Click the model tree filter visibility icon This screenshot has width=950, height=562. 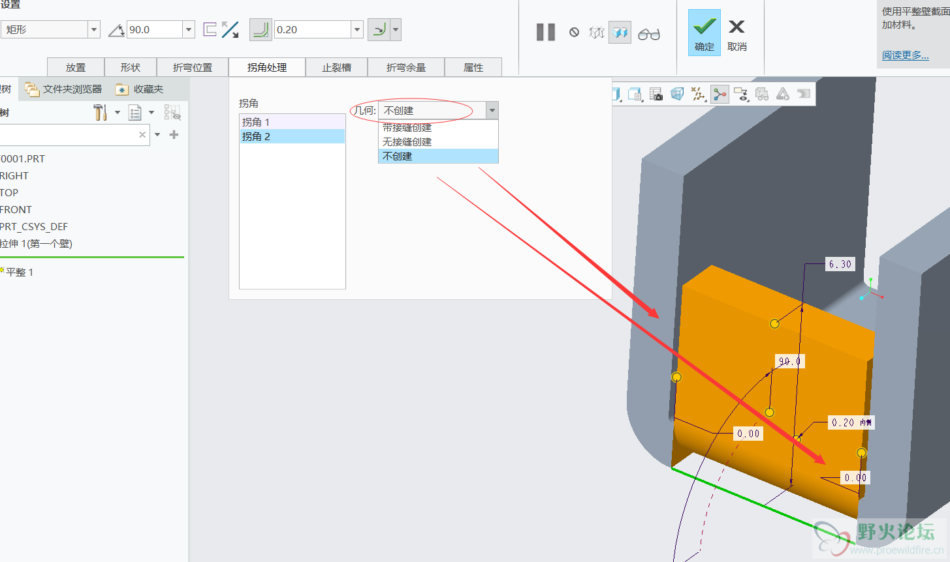172,113
